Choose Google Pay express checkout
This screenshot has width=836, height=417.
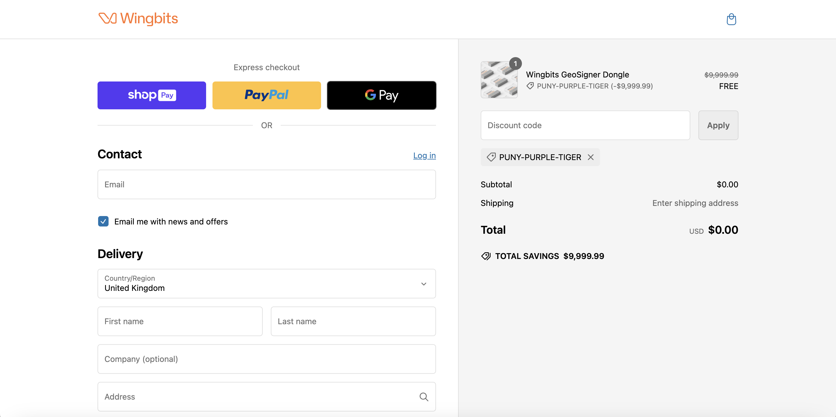pos(381,95)
